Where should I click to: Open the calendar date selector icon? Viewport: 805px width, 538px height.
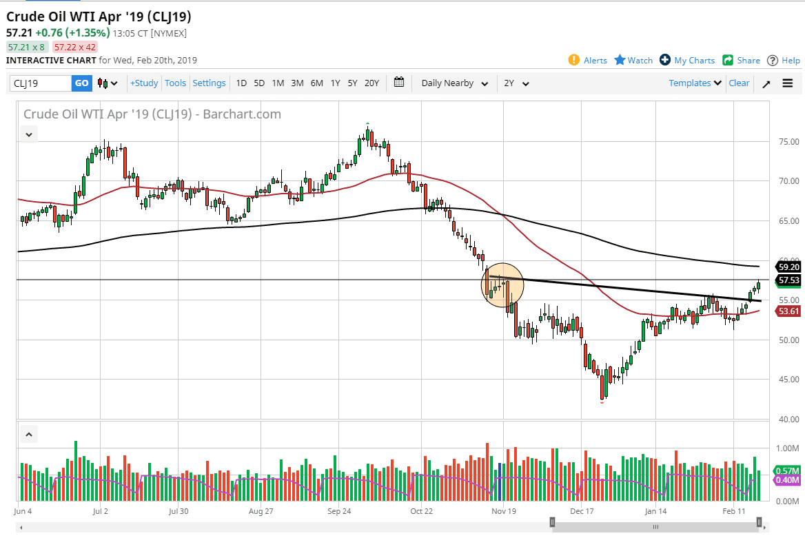pyautogui.click(x=398, y=82)
